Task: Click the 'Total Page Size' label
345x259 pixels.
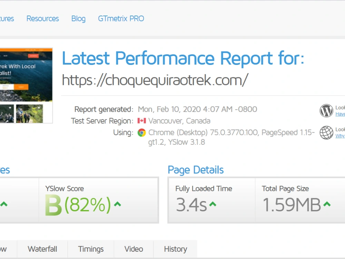Action: (285, 189)
